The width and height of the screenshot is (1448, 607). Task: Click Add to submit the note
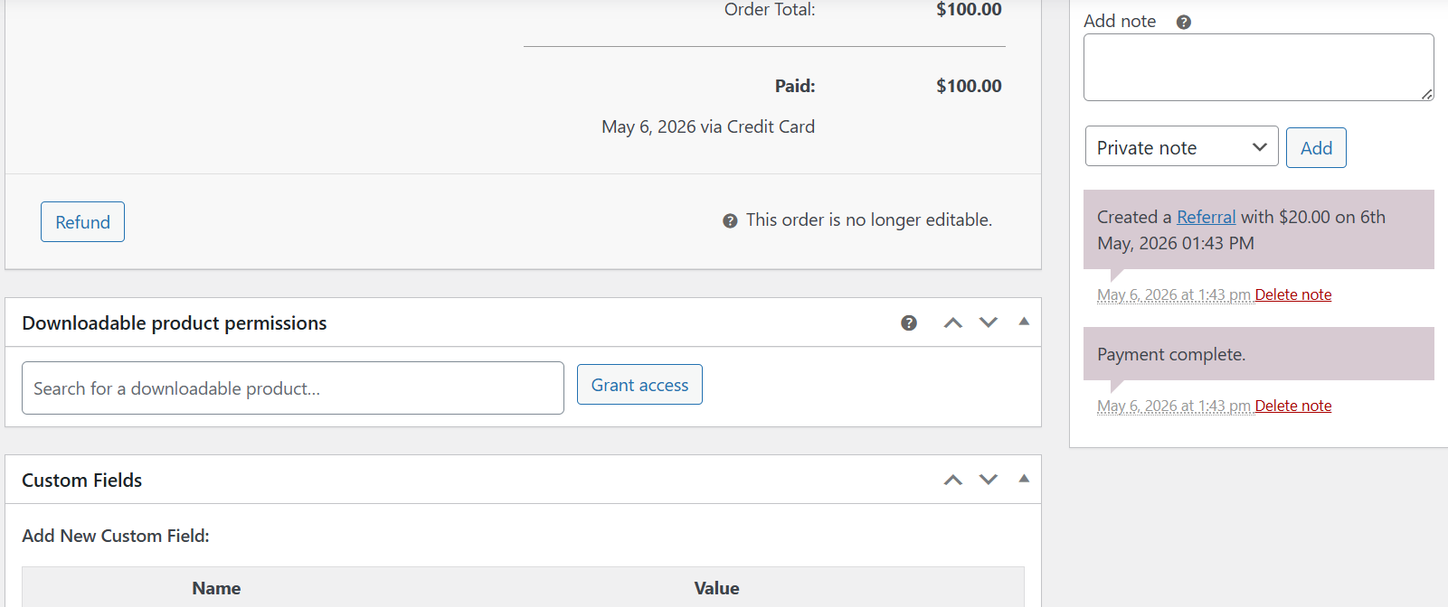(x=1316, y=148)
